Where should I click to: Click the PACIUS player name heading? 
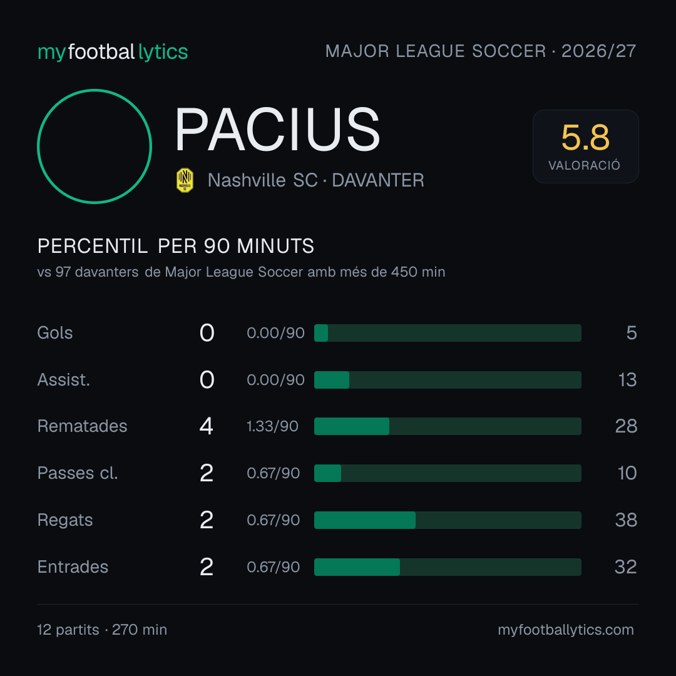coord(277,130)
